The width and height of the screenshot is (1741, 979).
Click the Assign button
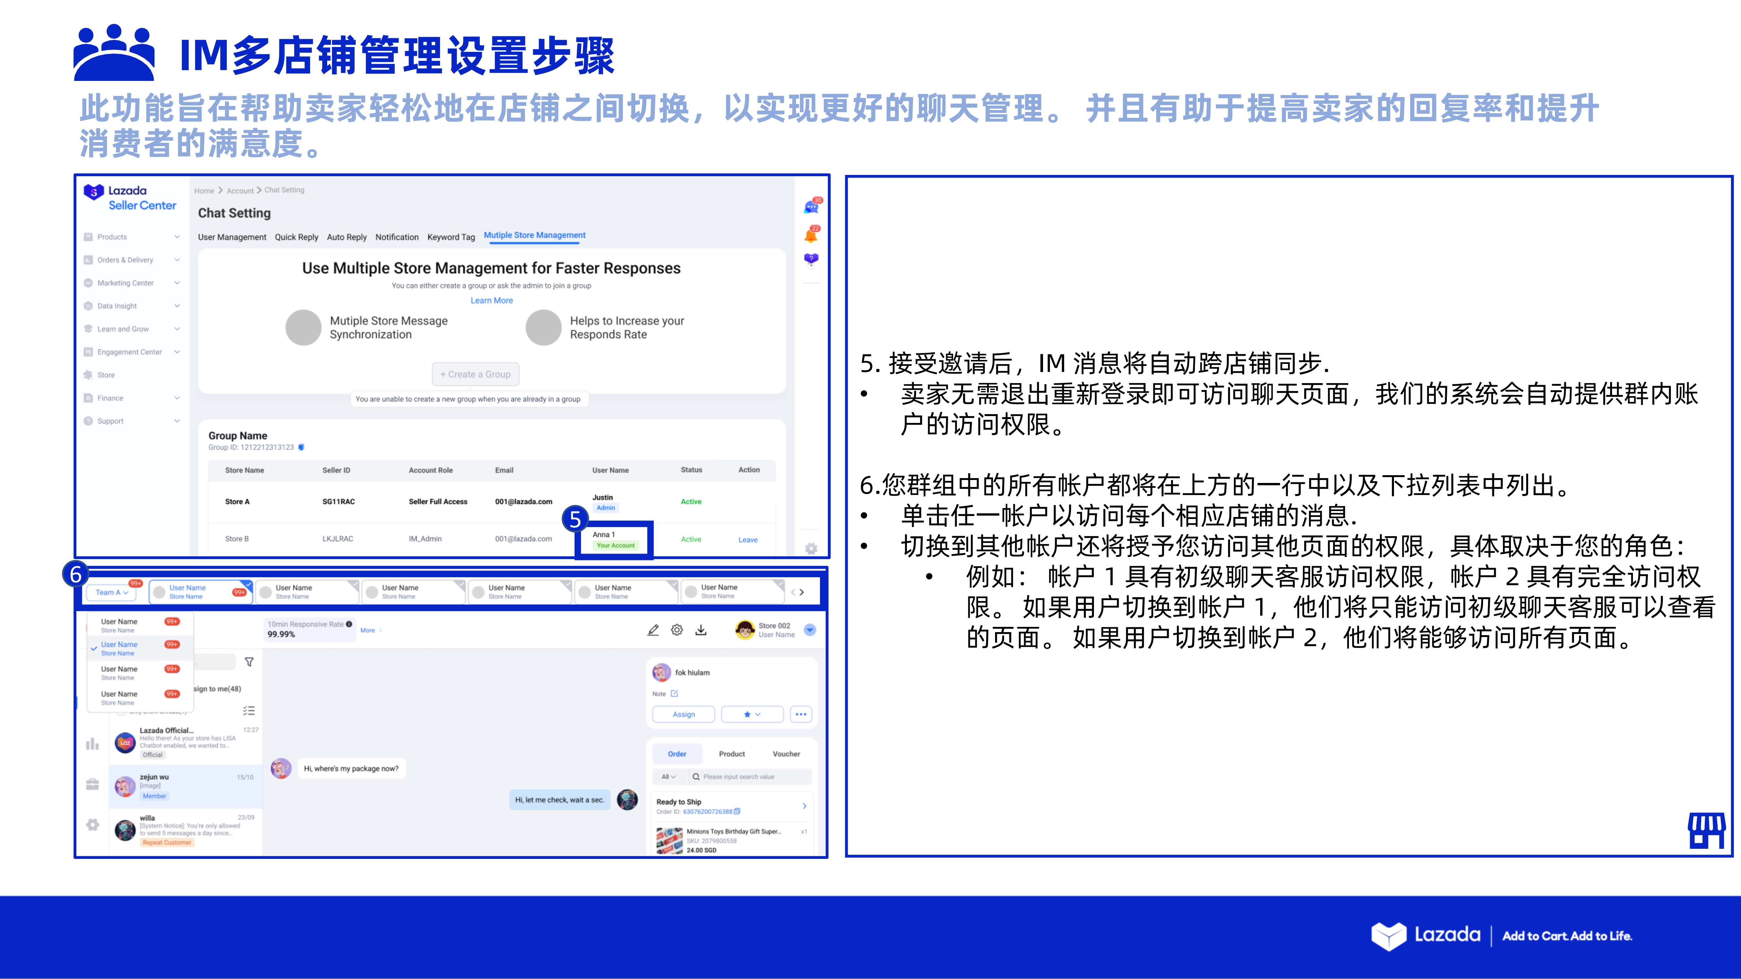683,714
